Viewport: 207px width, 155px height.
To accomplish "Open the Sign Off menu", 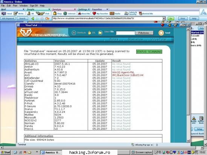I will 34,6.
